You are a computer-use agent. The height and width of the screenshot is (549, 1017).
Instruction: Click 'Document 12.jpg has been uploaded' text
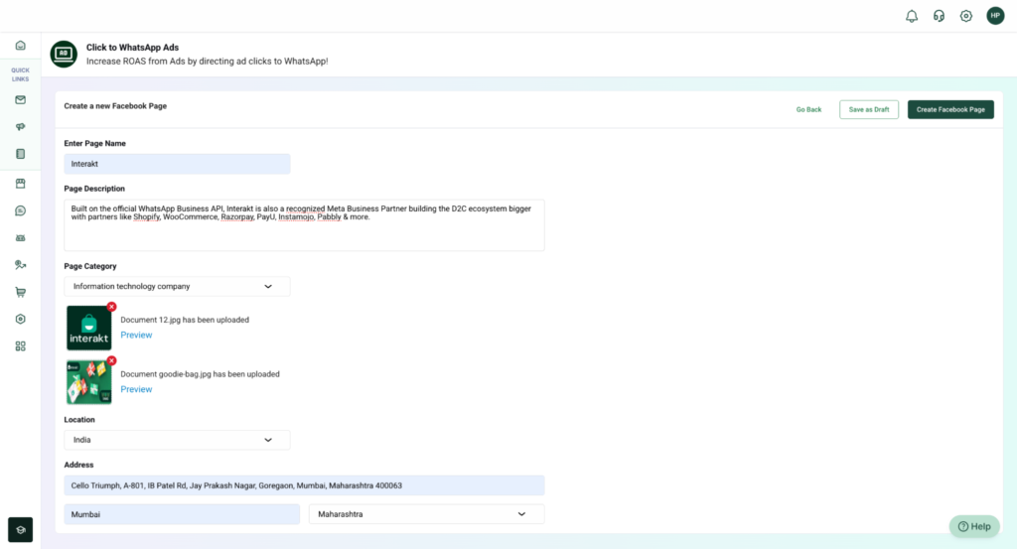point(185,320)
